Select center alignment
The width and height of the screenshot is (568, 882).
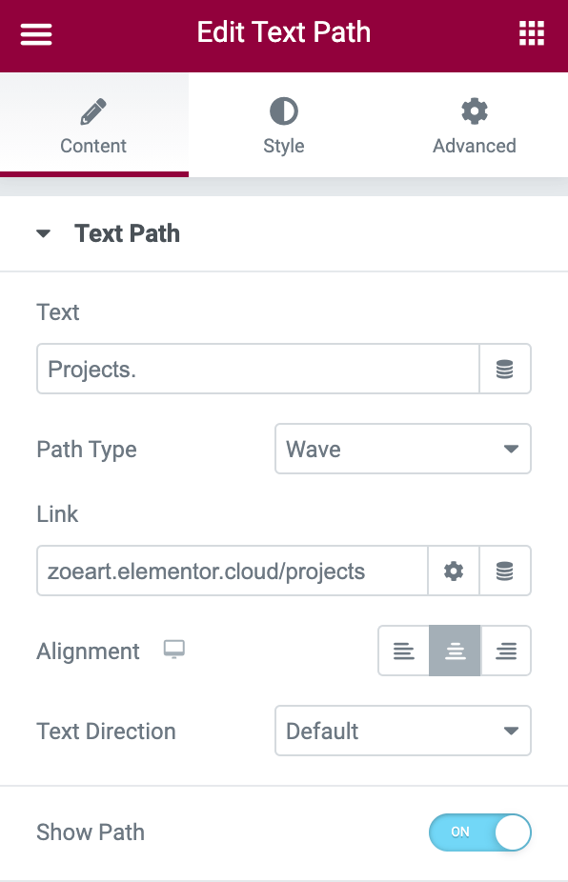coord(455,651)
